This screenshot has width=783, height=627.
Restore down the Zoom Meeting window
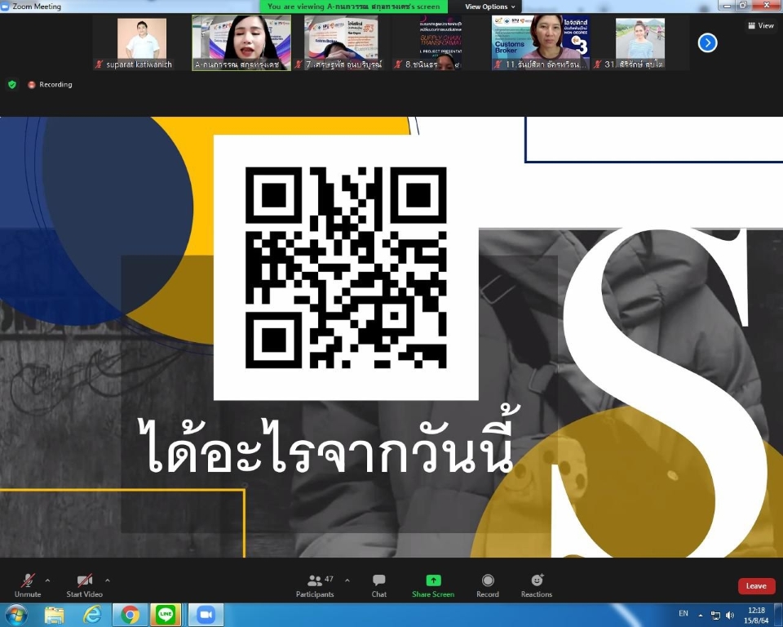pyautogui.click(x=743, y=6)
